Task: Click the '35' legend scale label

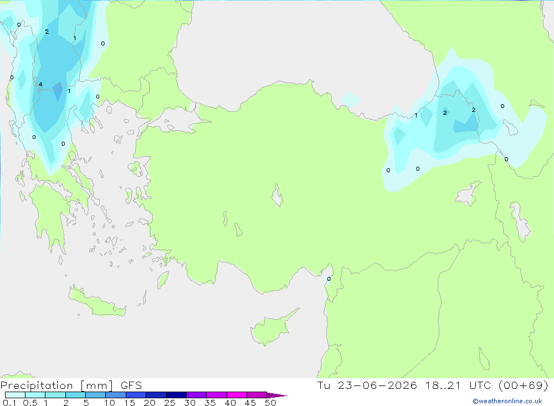Action: click(210, 403)
